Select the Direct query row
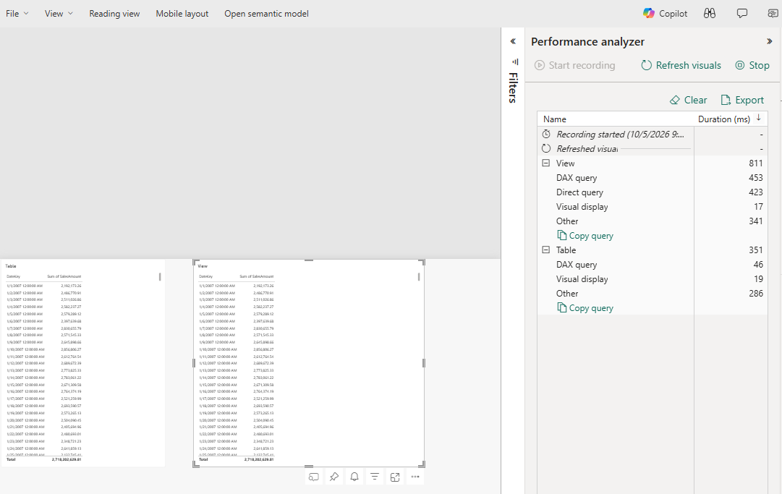Screen dimensions: 782x494 pos(653,192)
